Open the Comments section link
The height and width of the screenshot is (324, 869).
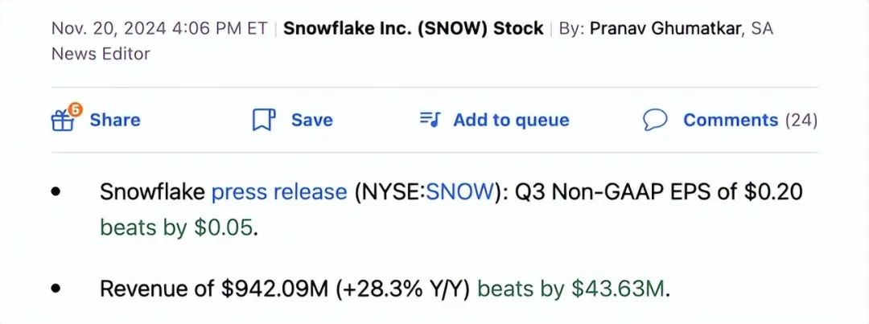730,121
